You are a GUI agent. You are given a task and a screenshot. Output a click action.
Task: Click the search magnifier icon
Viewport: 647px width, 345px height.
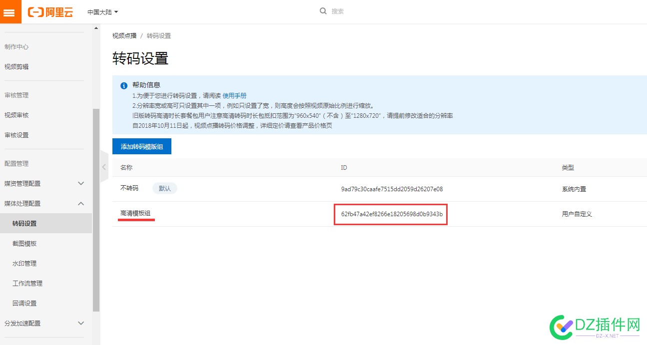323,11
